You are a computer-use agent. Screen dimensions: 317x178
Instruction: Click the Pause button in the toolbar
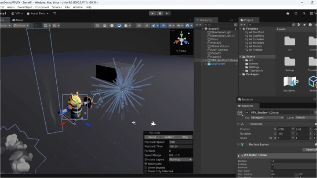160,13
